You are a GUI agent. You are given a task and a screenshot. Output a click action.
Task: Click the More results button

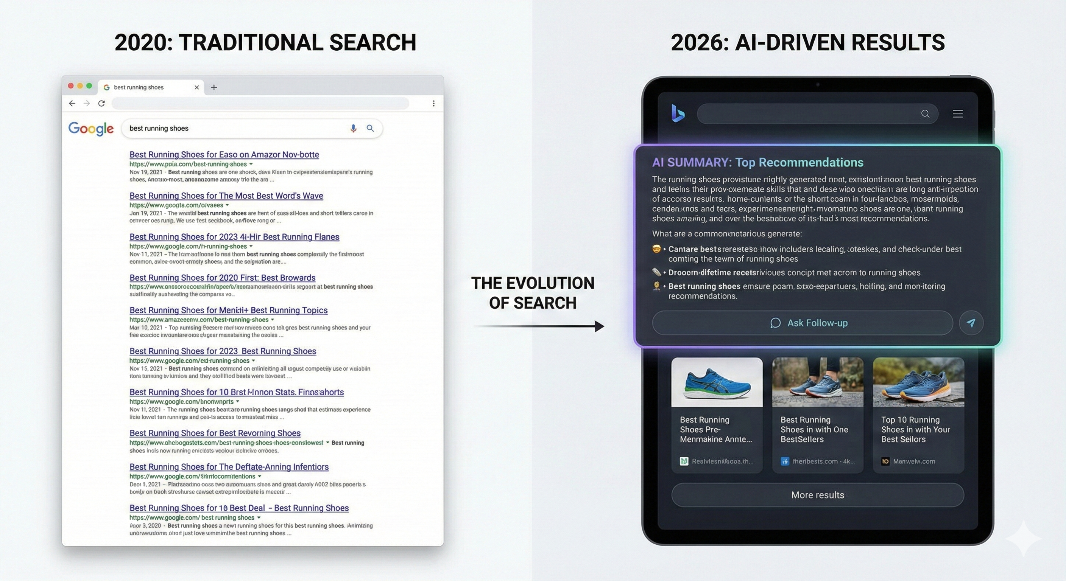click(x=817, y=495)
